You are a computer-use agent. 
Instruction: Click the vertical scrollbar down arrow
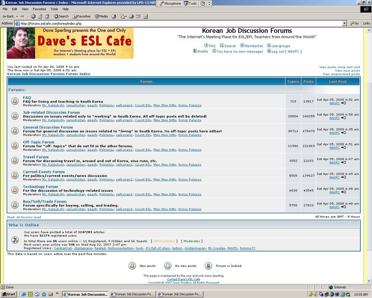[369, 281]
